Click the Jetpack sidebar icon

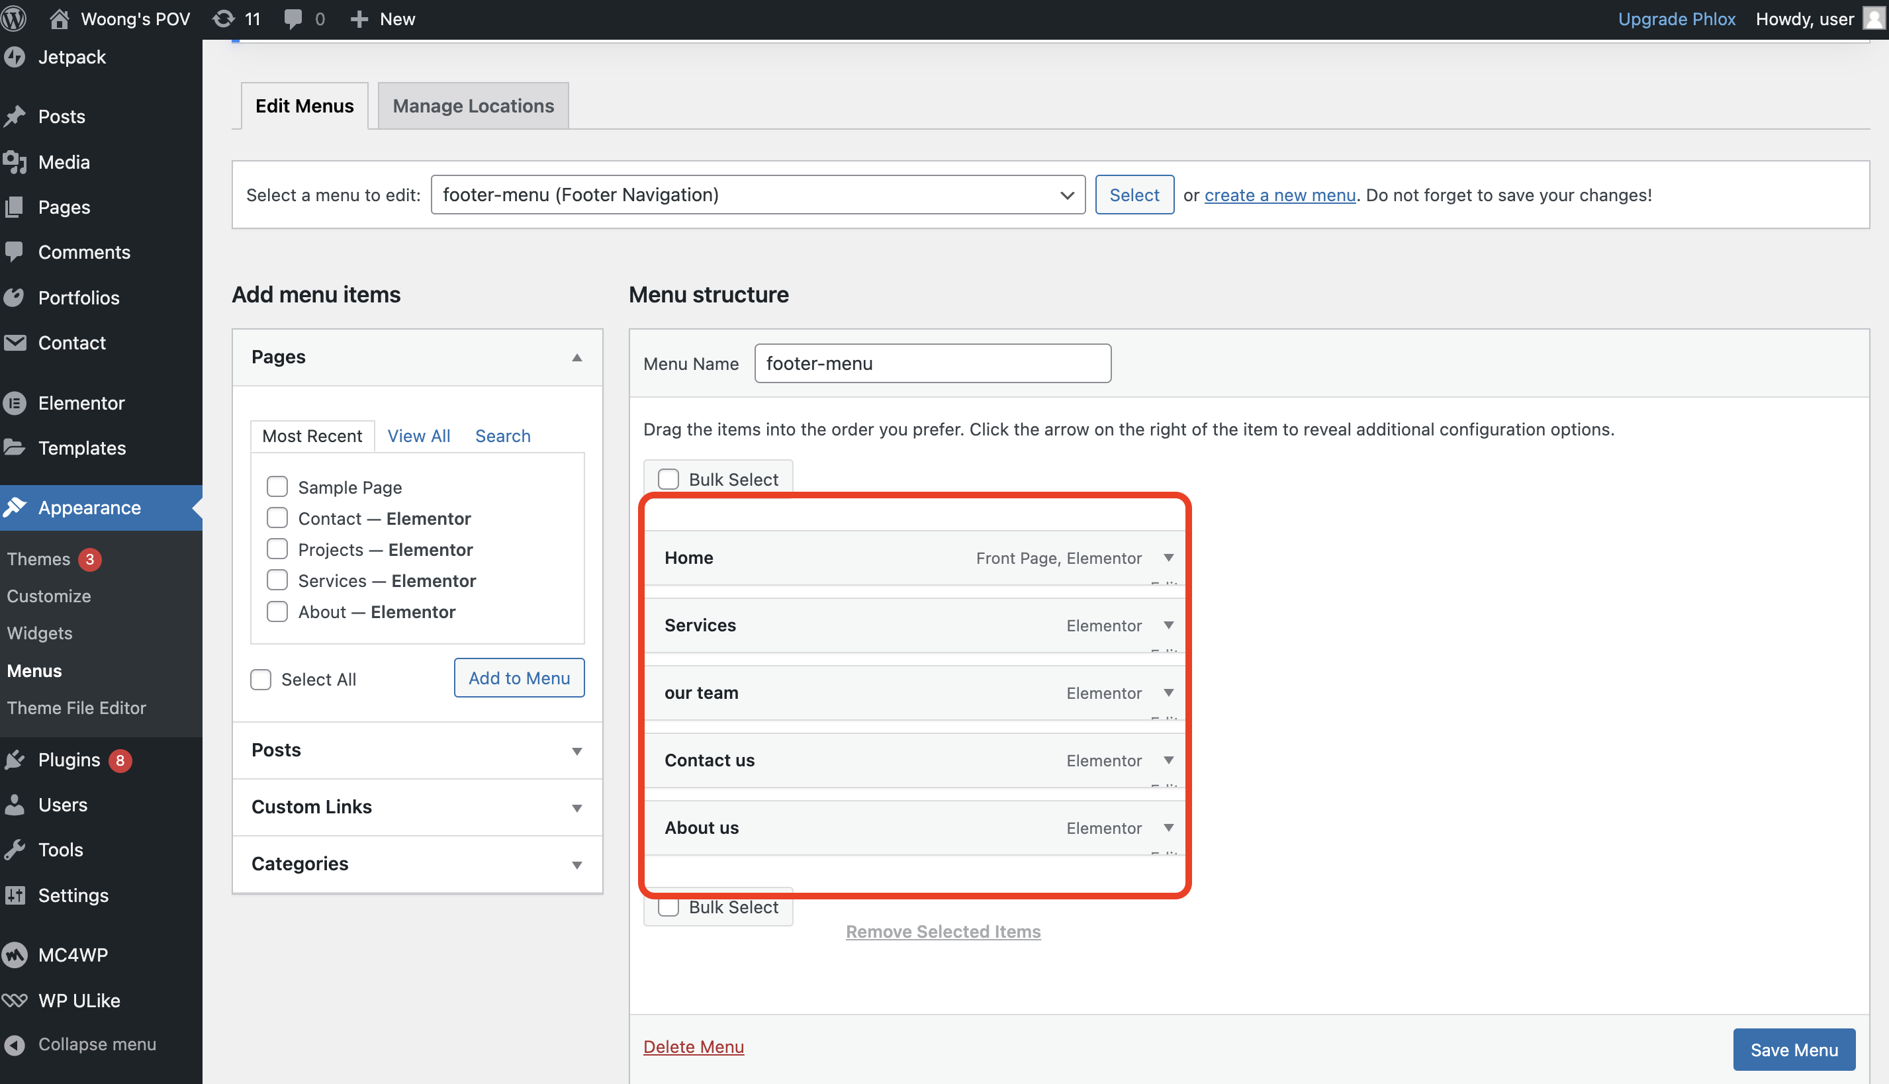(15, 58)
